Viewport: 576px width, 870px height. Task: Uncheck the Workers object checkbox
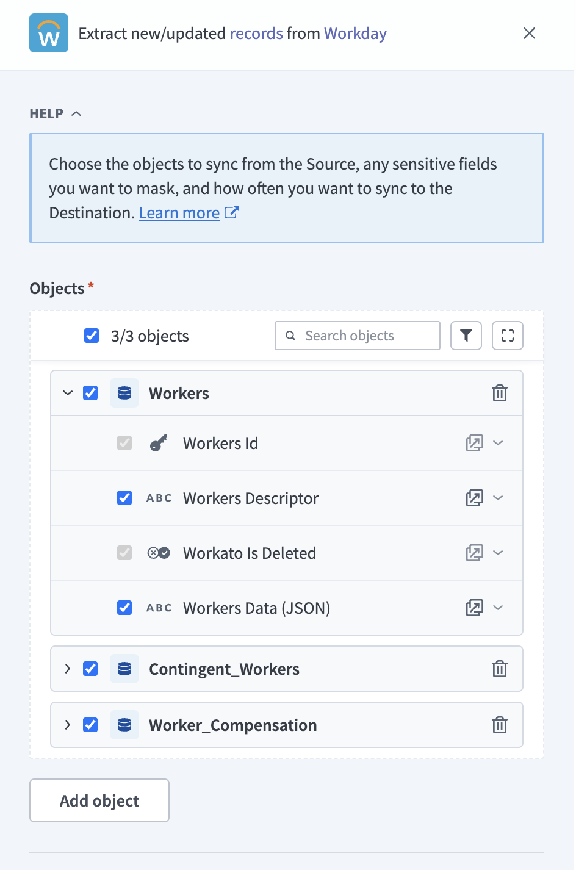90,393
